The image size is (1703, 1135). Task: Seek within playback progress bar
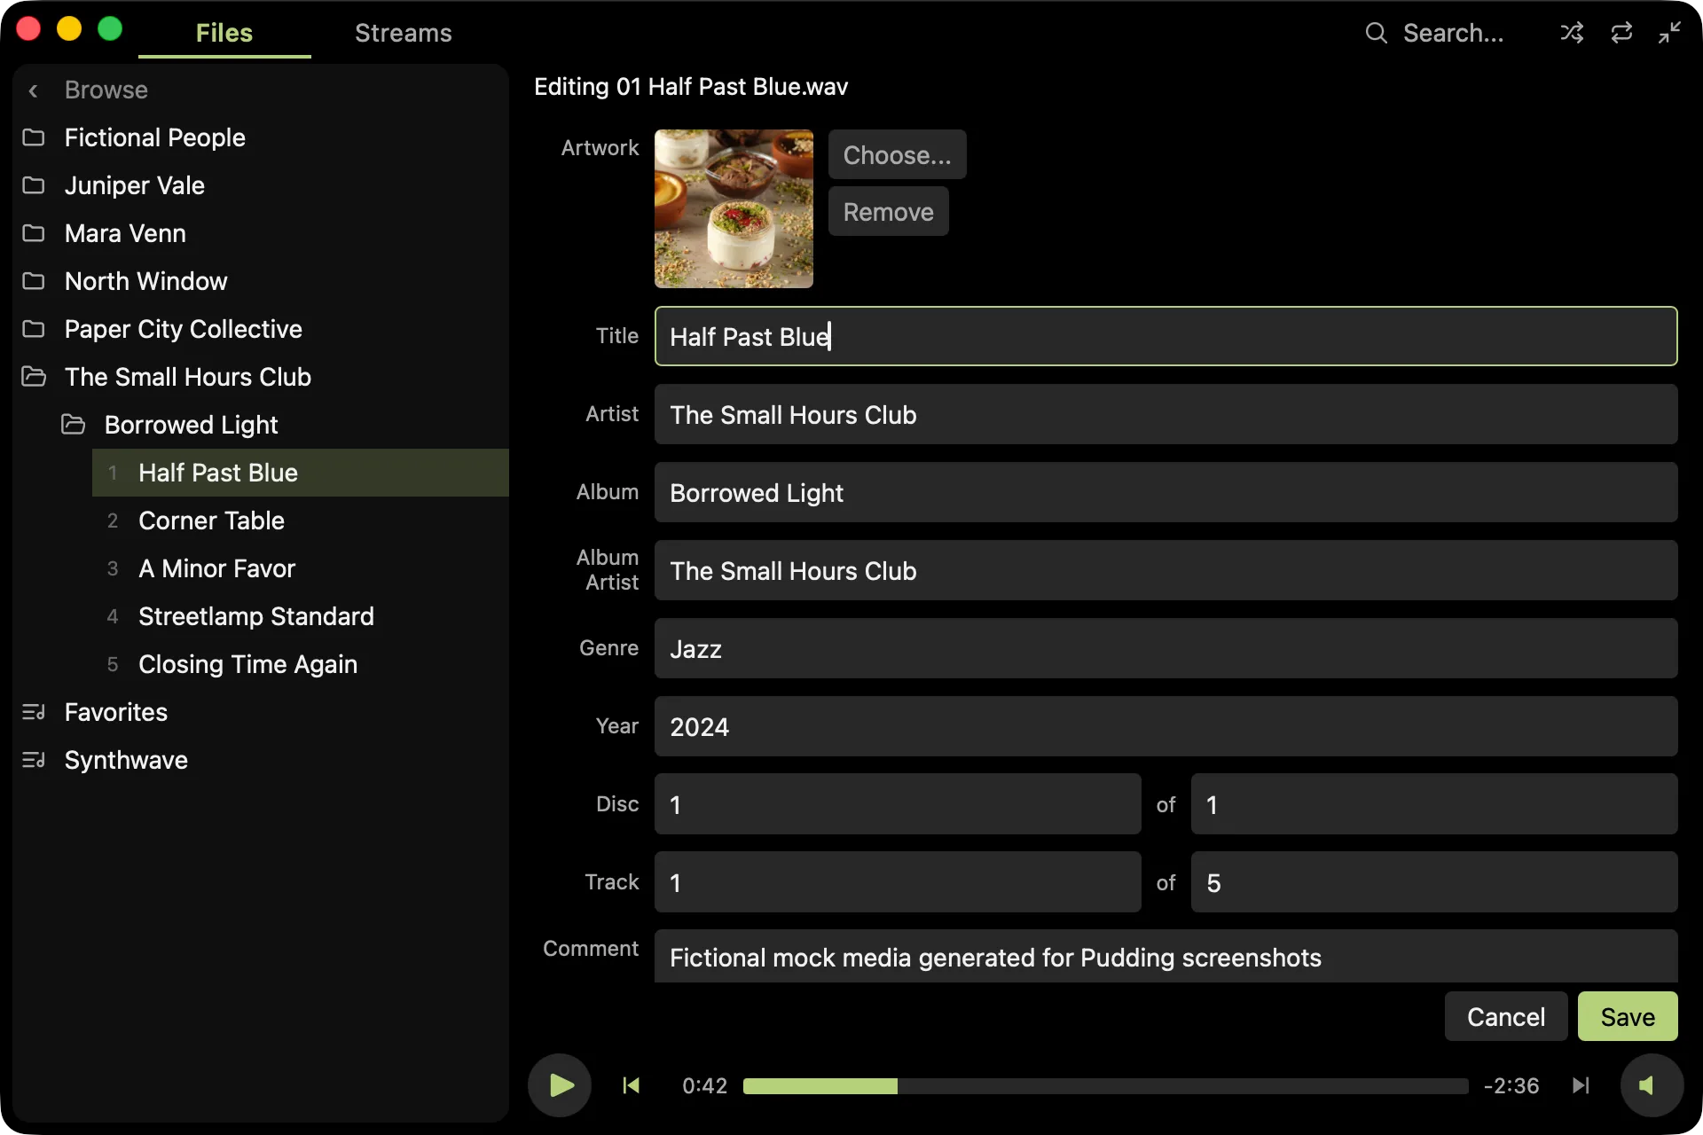pos(1105,1086)
